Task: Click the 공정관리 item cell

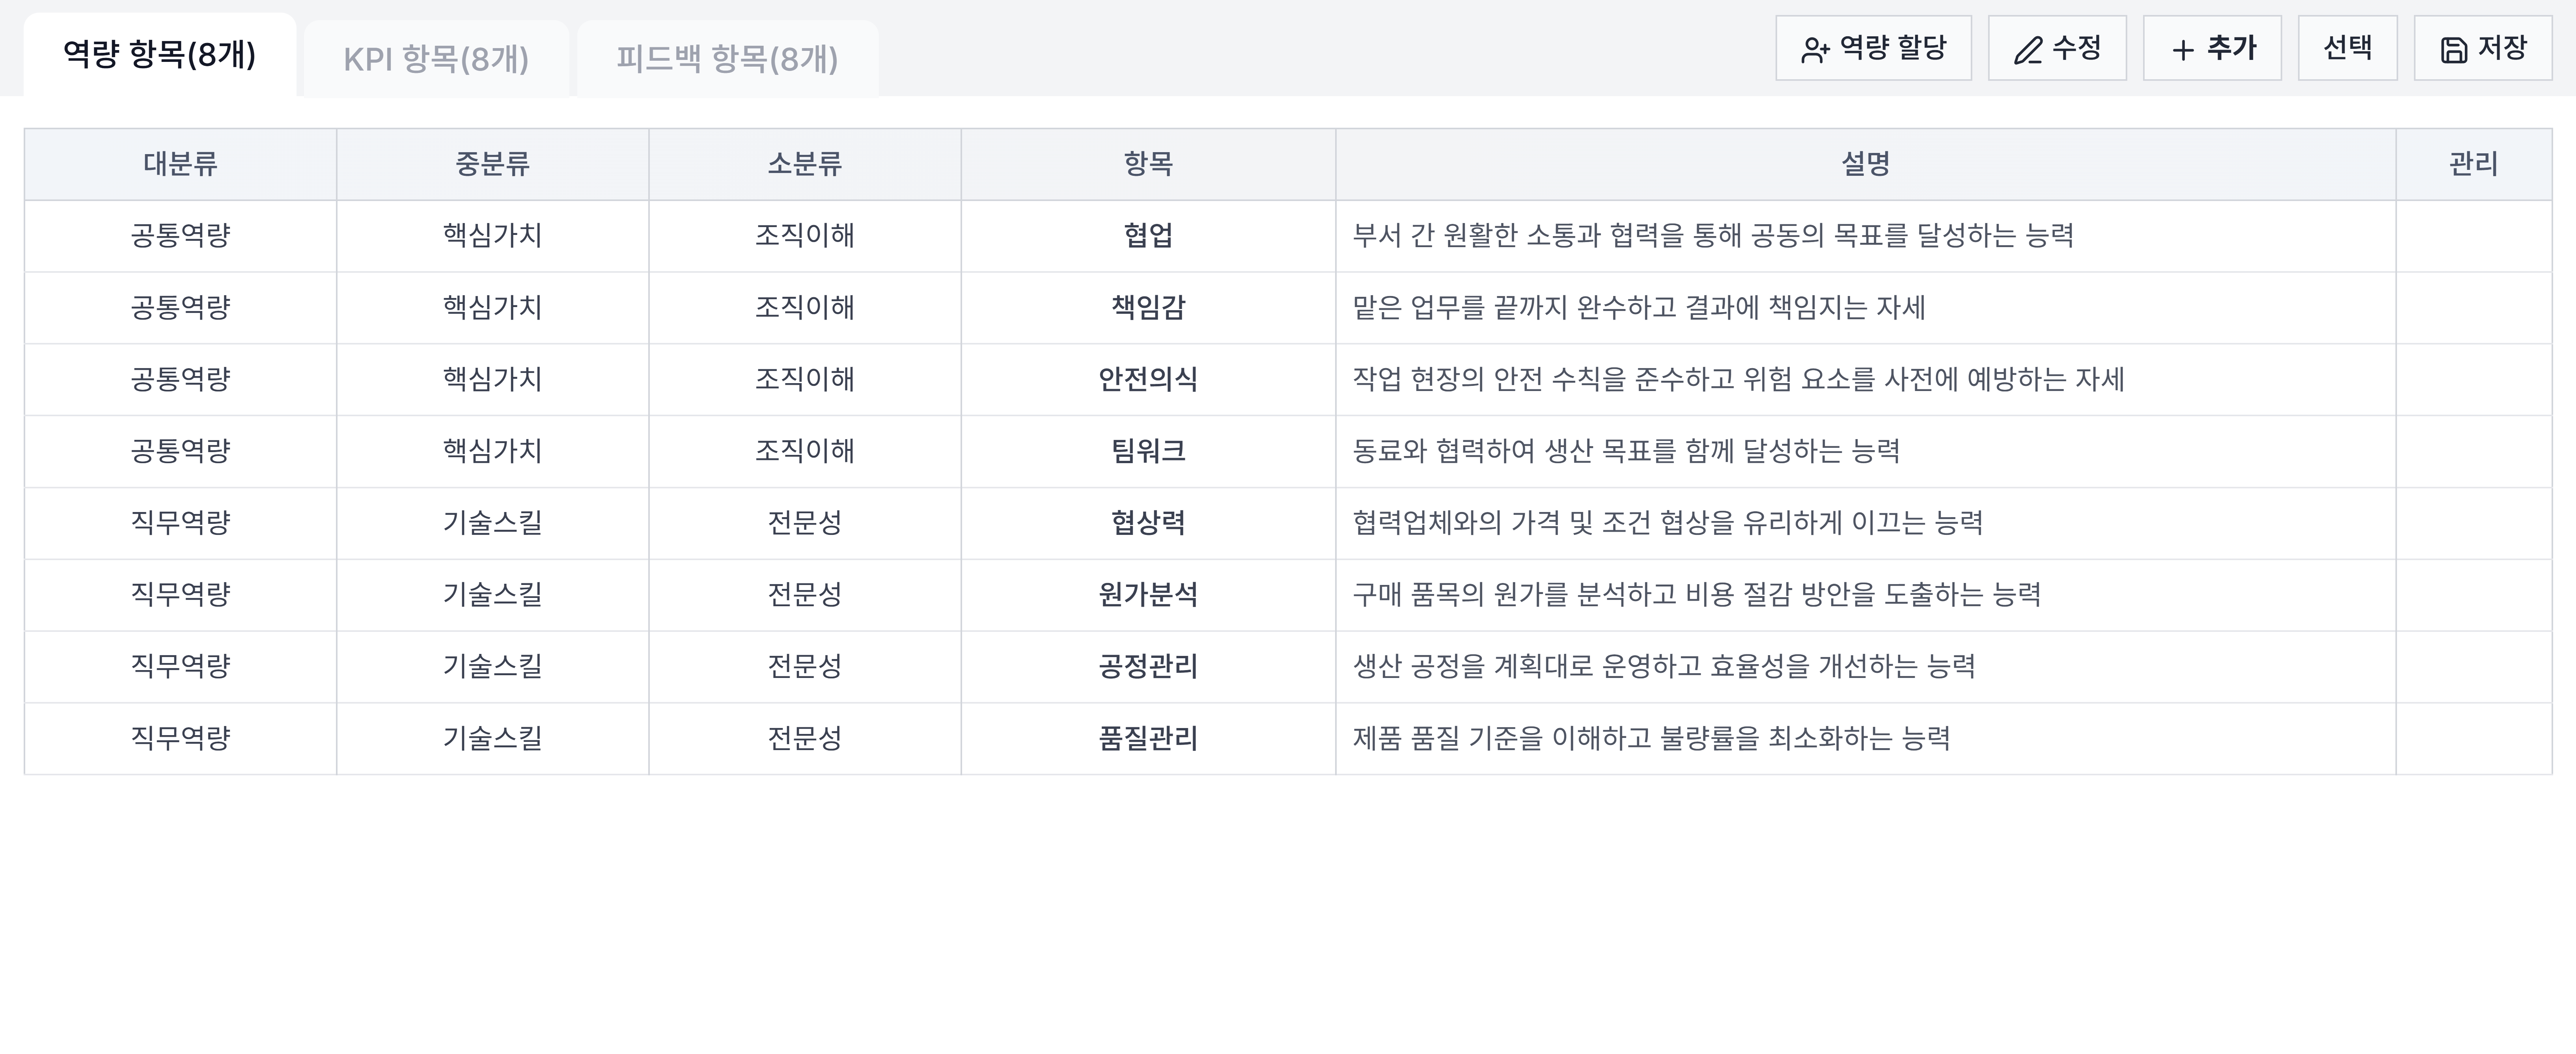Action: (x=1148, y=667)
